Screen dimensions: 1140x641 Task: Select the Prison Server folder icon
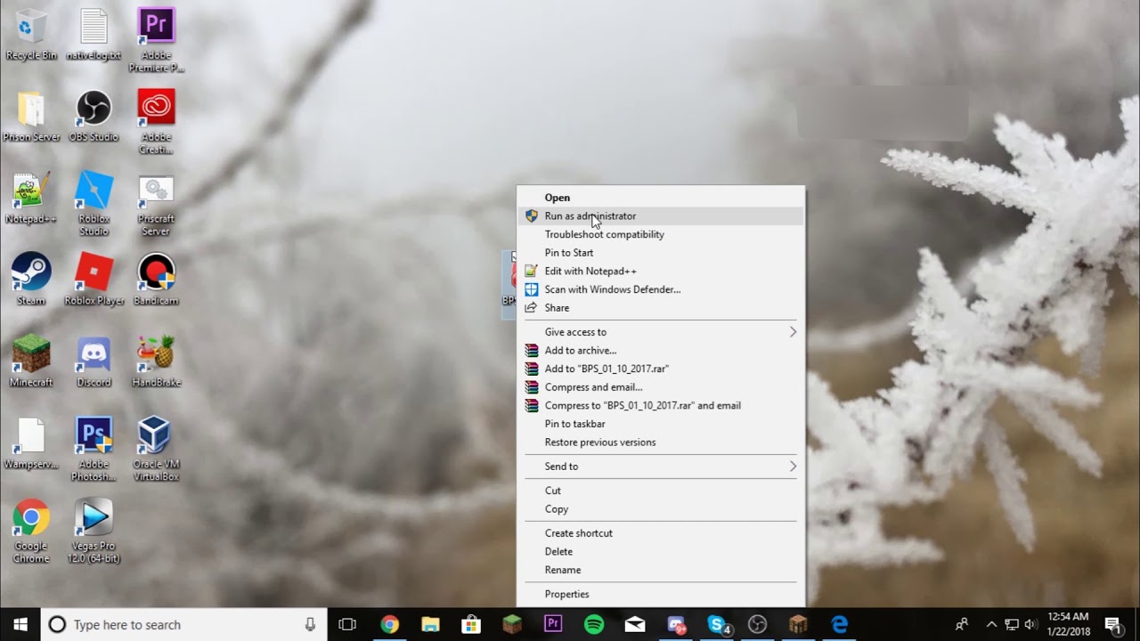(x=31, y=117)
